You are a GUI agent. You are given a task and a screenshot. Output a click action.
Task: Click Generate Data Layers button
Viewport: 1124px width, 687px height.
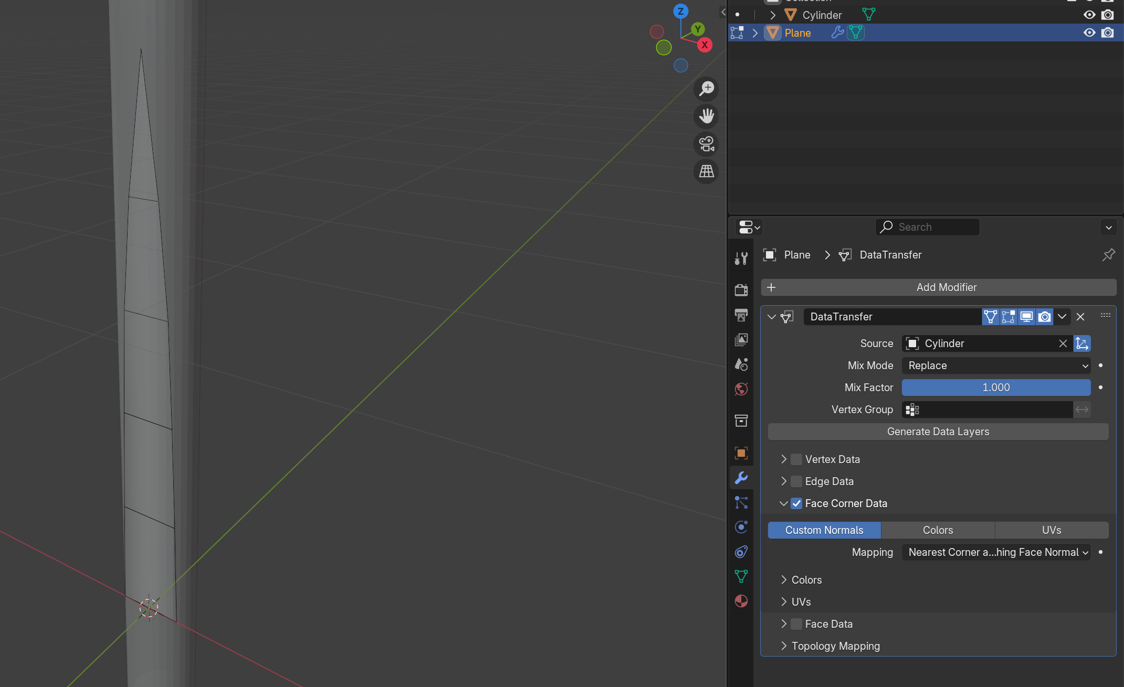[938, 432]
